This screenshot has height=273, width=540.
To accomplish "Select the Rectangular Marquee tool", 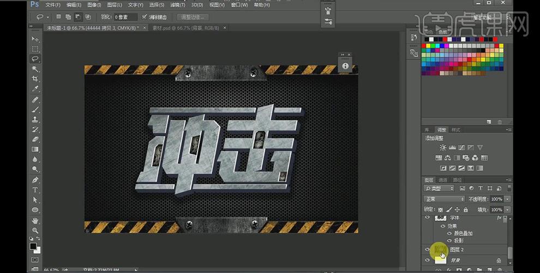I will tap(35, 49).
